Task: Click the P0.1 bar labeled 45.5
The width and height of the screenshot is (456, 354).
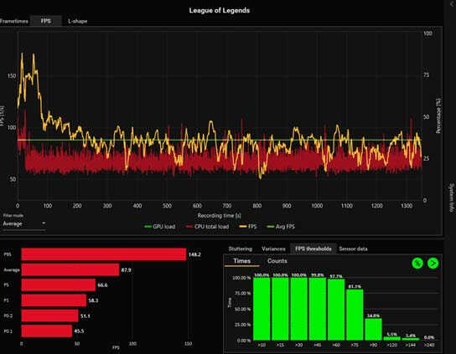Action: pos(47,331)
